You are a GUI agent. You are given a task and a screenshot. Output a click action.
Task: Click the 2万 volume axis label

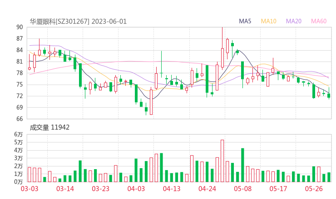point(19,166)
